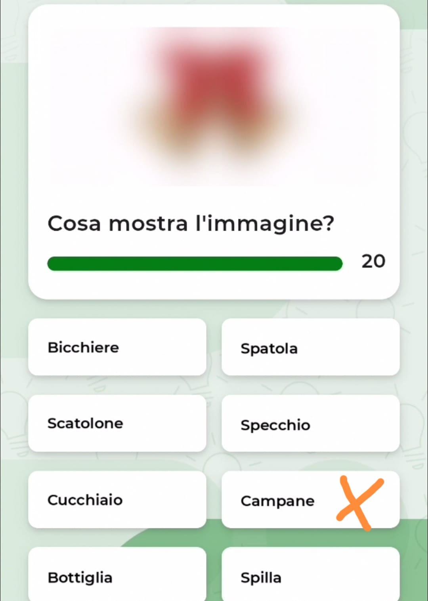The width and height of the screenshot is (428, 601).
Task: Click the Campane answer text
Action: [x=277, y=501]
